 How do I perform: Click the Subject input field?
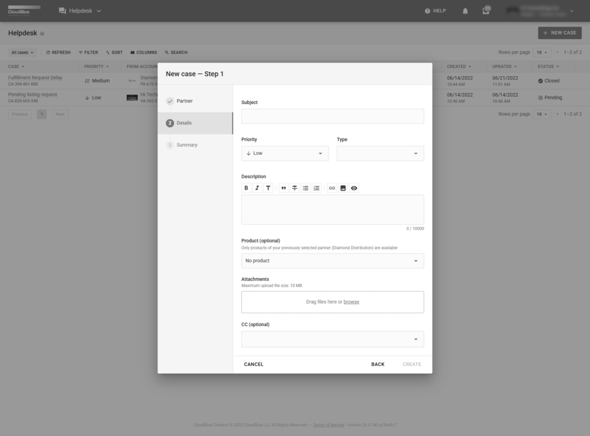pos(332,116)
